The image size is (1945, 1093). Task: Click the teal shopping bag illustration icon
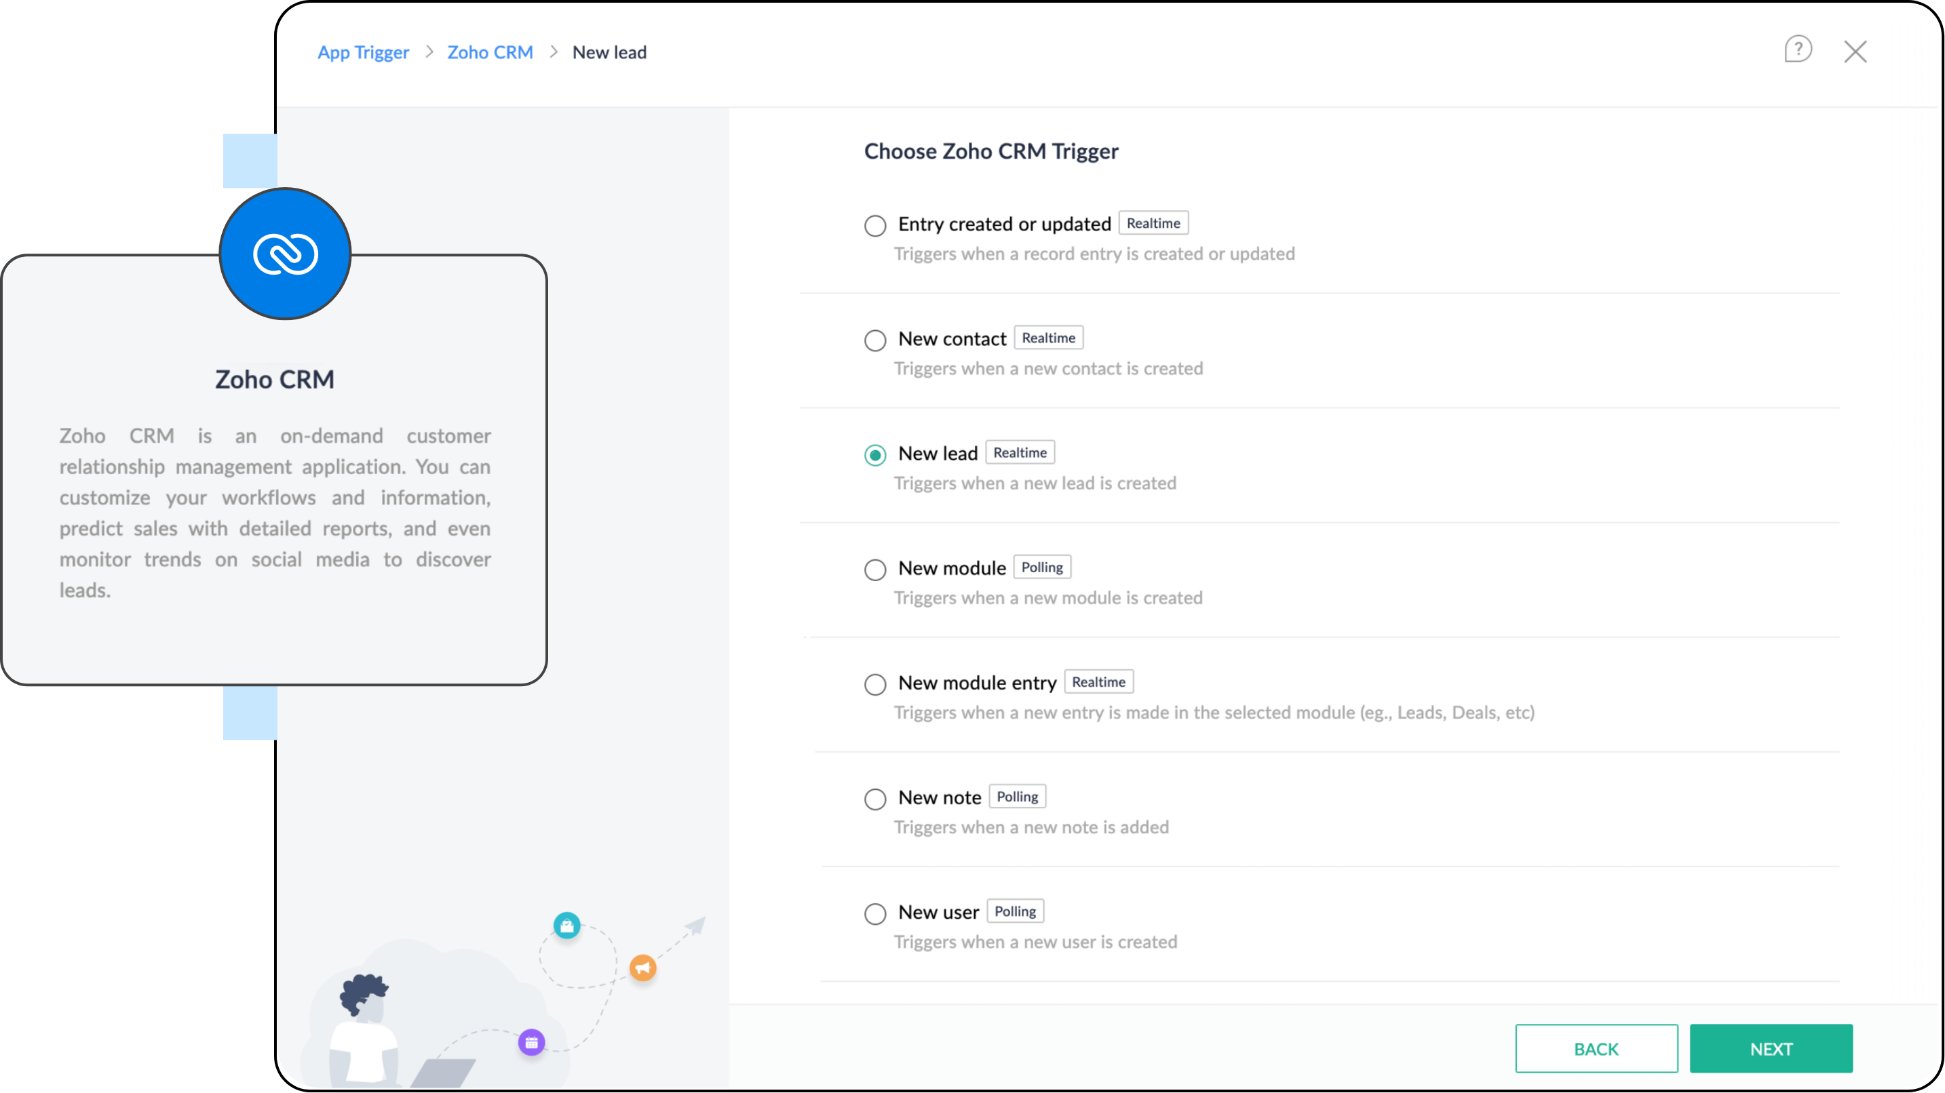(x=566, y=926)
